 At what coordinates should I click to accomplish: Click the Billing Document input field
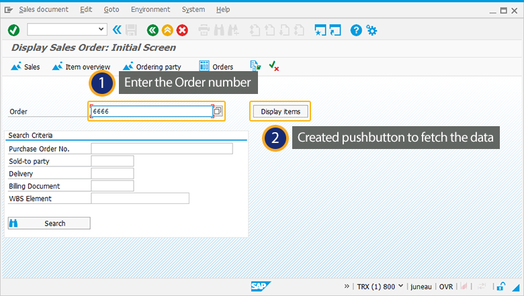pyautogui.click(x=112, y=186)
